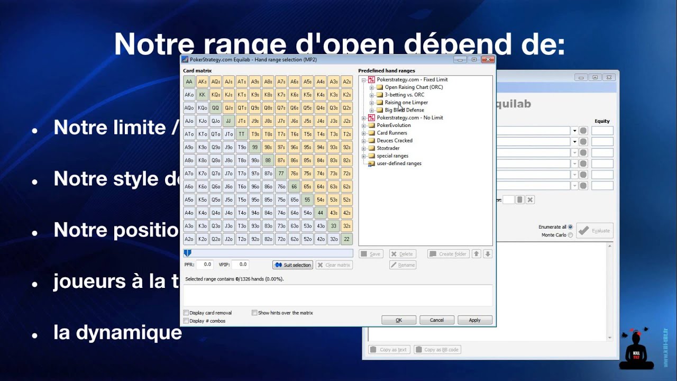Click the sixth row's round range button in Equilab window
The width and height of the screenshot is (677, 381).
point(583,186)
